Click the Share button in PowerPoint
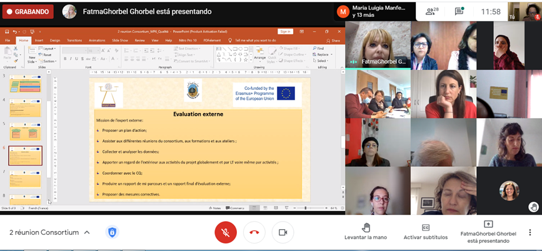Viewport: 542px width, 251px height. click(x=333, y=41)
